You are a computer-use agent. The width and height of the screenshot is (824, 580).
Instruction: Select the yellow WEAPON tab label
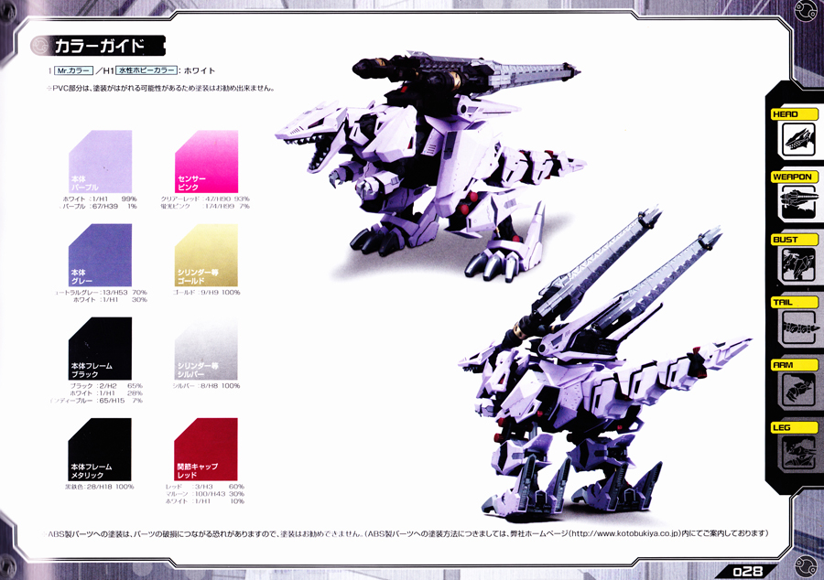[794, 177]
